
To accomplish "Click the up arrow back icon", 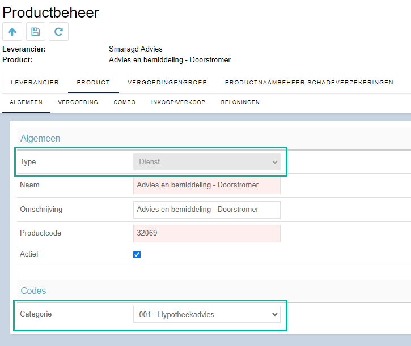I will tap(12, 32).
